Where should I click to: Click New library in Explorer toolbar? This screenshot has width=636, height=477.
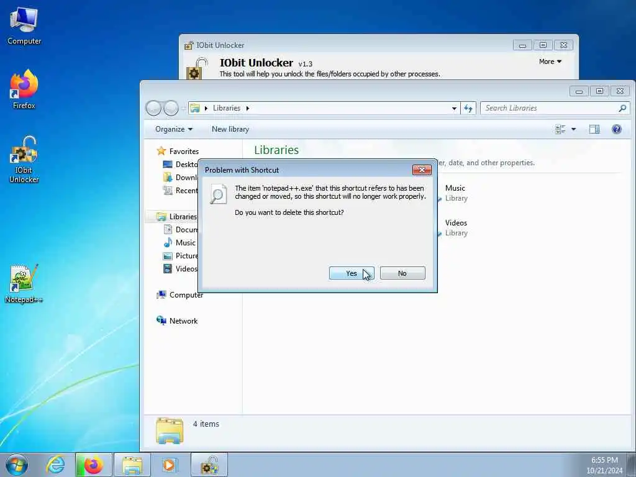[x=230, y=129]
